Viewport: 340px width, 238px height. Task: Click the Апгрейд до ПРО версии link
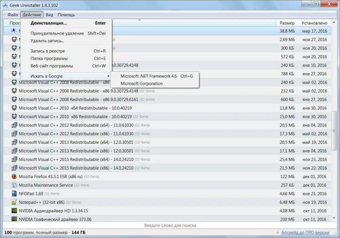click(305, 232)
